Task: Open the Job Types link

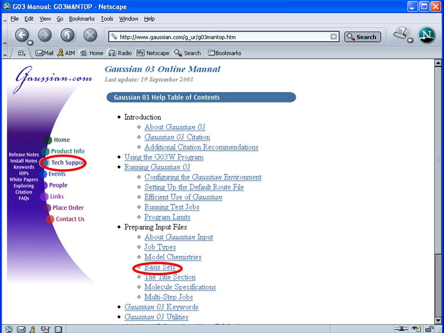Action: [x=160, y=247]
